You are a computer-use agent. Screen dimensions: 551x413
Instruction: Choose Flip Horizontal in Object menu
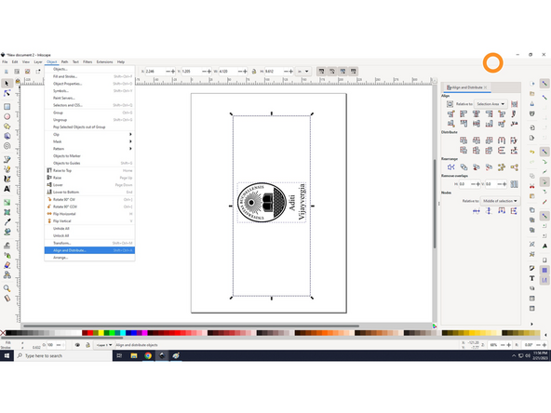89,214
